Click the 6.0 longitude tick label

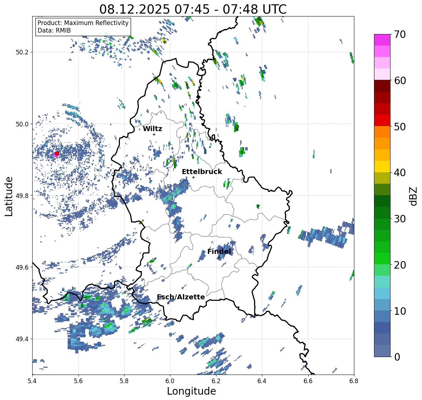click(170, 381)
